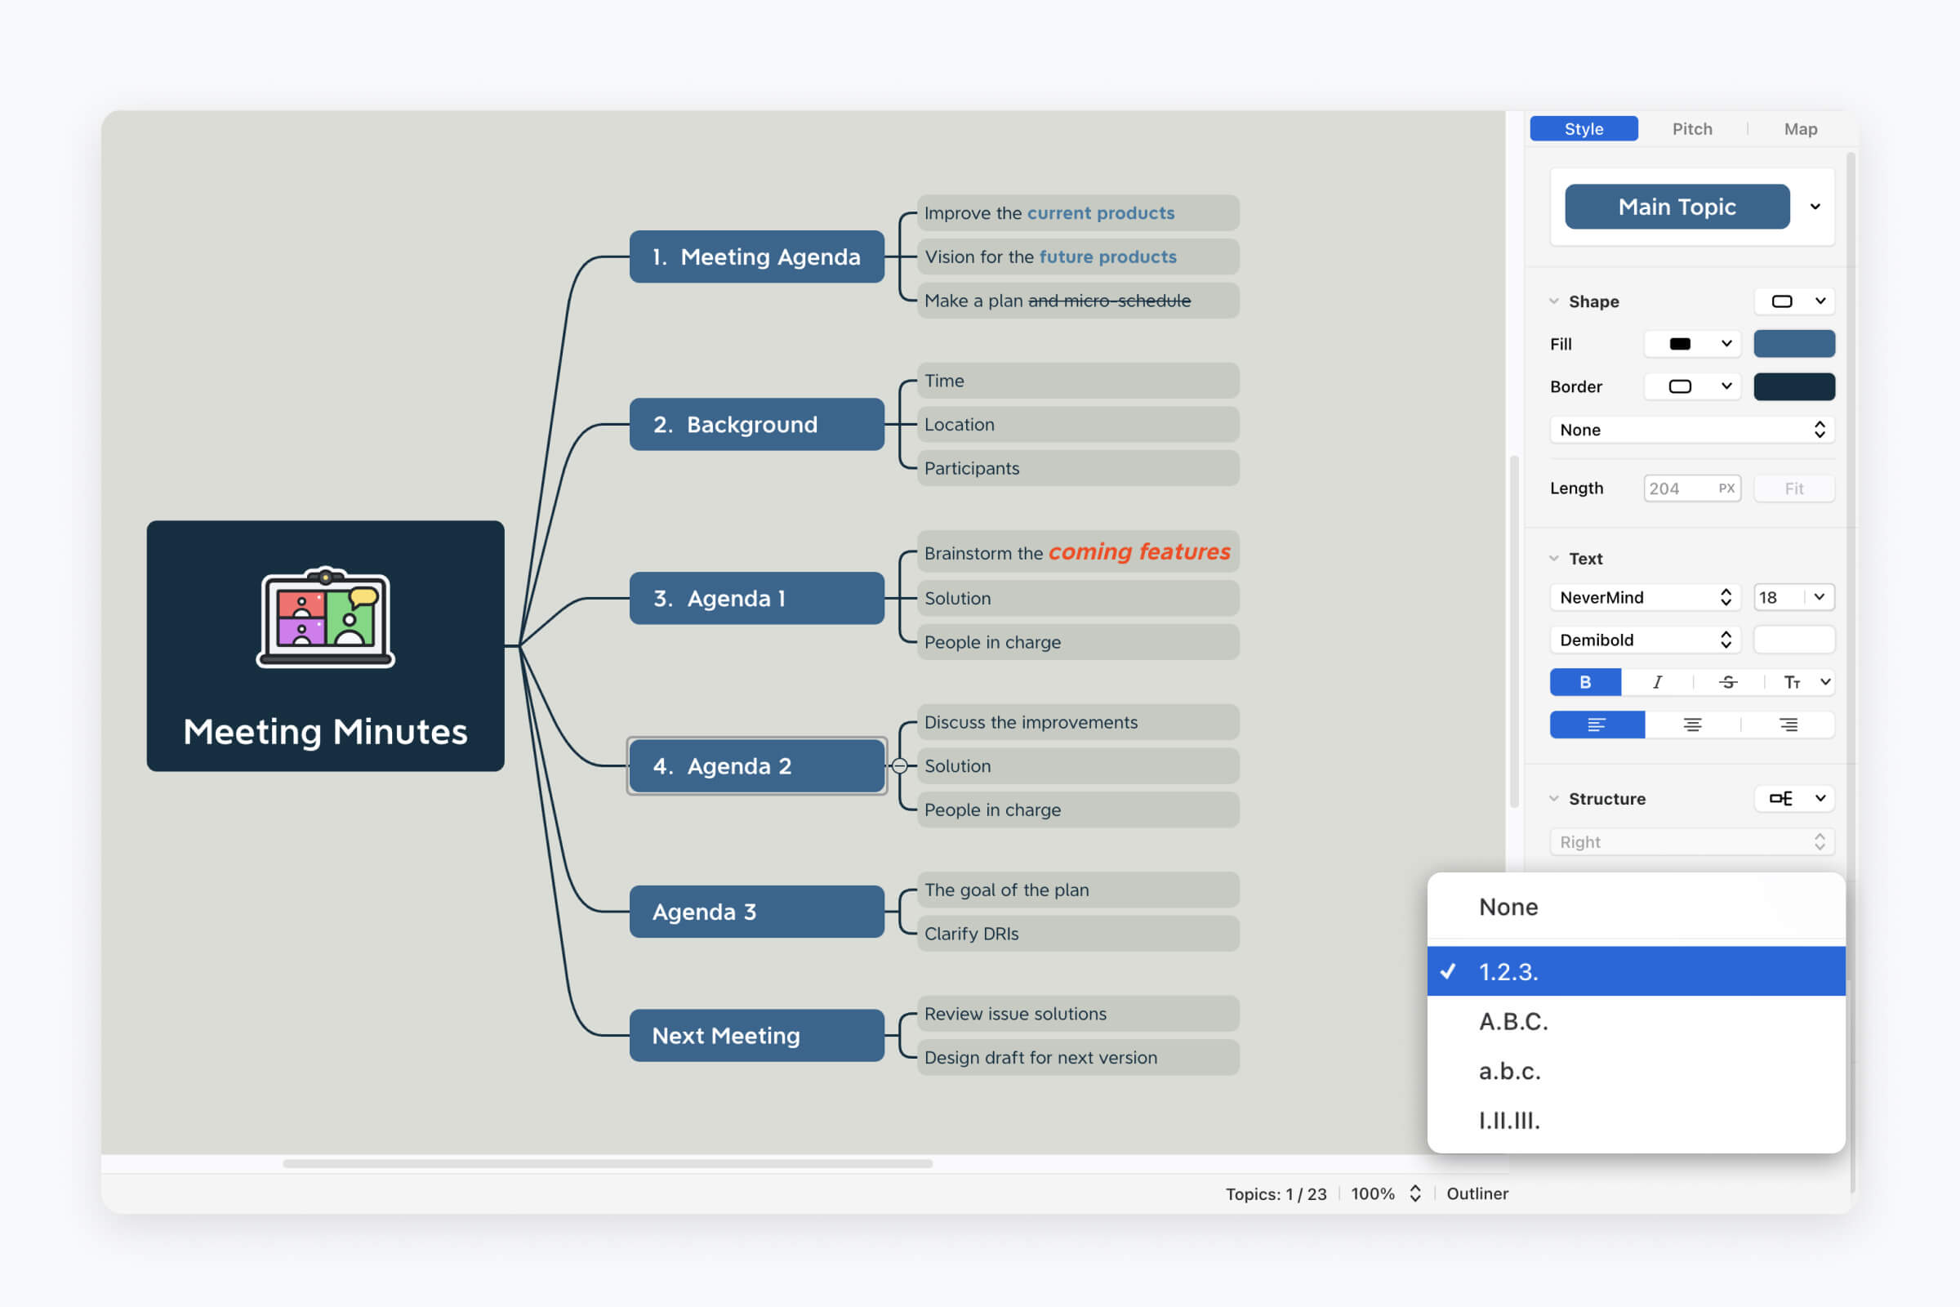Open the Outliner view
Viewport: 1960px width, 1307px height.
pyautogui.click(x=1477, y=1193)
